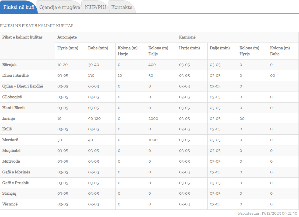Click Gjilan - Dheu i Bardhë row name
Screen dimensions: 299x217
click(x=23, y=86)
